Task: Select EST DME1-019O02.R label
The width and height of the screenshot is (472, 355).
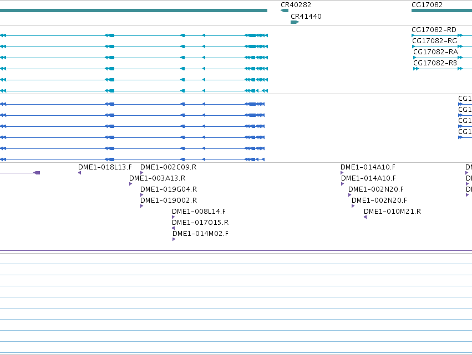Action: coord(169,200)
